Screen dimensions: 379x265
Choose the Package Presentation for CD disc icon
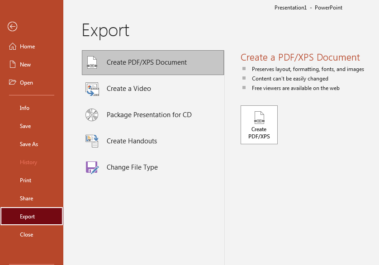(92, 115)
